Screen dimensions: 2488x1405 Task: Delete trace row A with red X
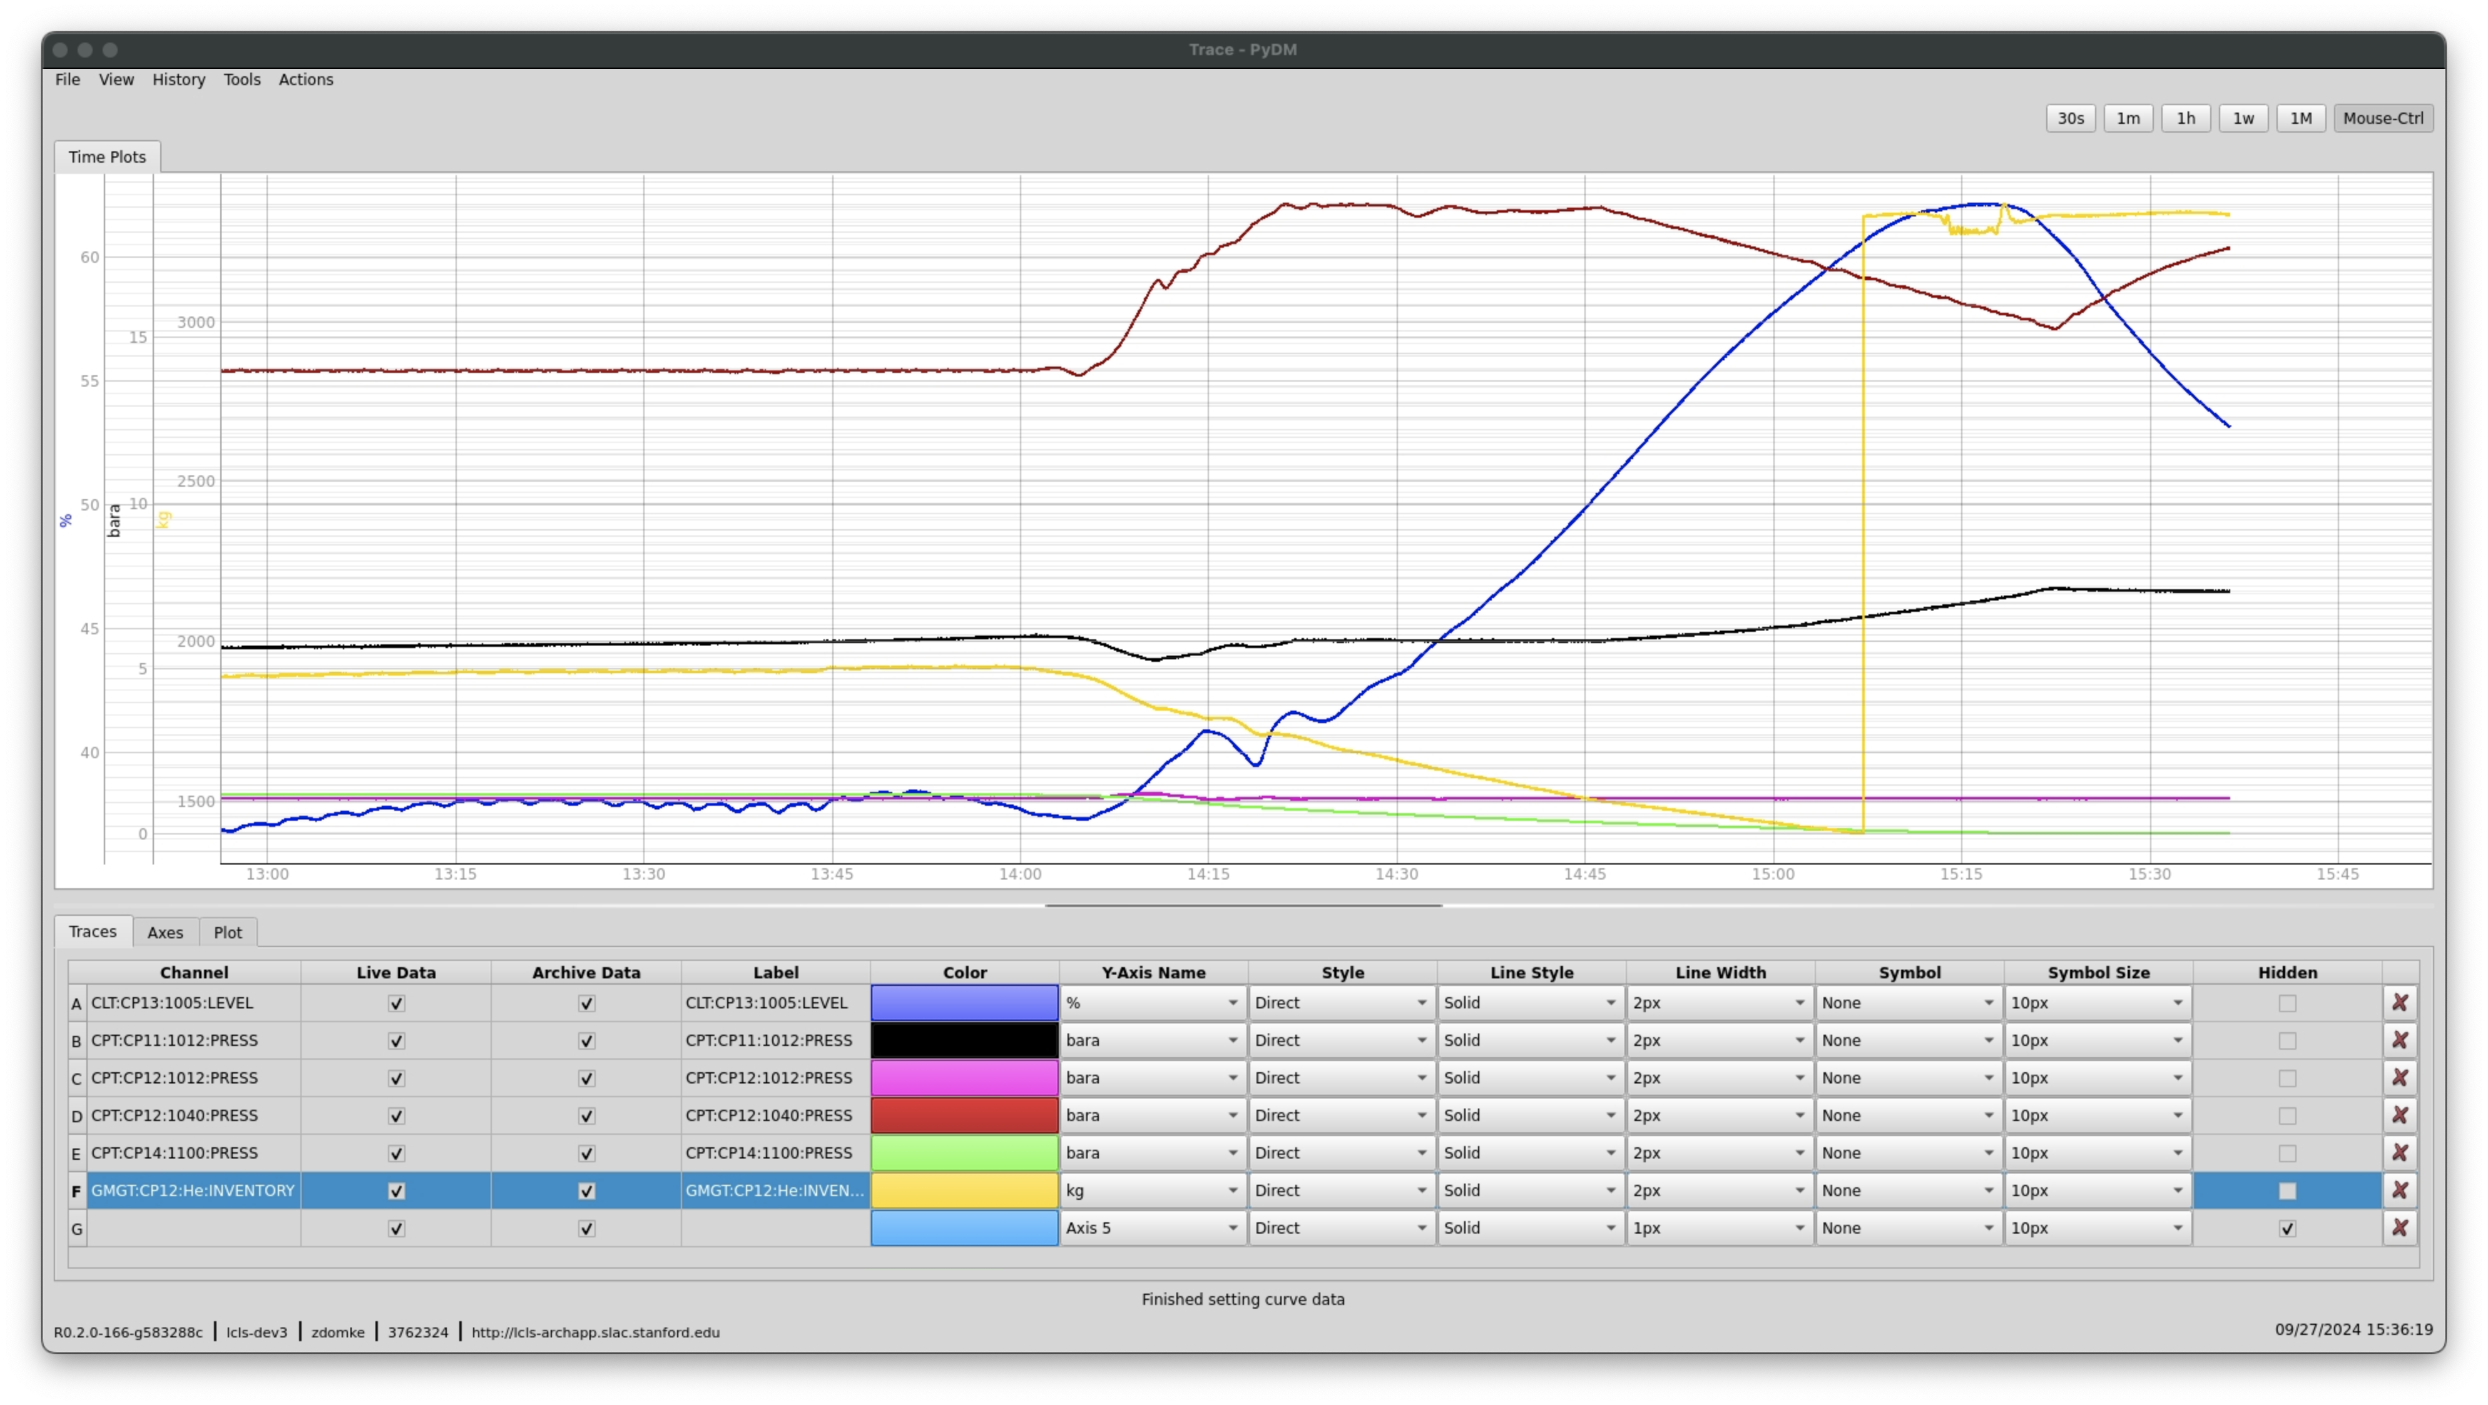point(2399,1002)
